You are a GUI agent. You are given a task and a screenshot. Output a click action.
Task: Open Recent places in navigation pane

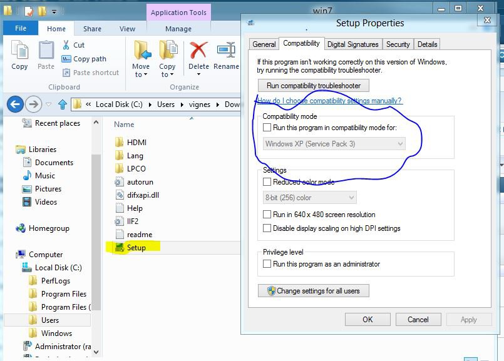(51, 123)
